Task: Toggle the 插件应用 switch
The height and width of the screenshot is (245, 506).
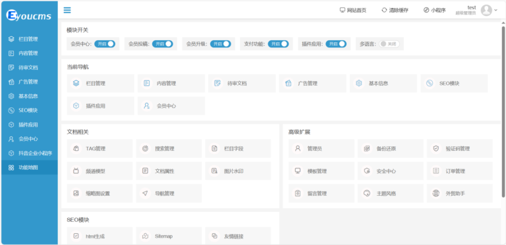Action: click(336, 44)
